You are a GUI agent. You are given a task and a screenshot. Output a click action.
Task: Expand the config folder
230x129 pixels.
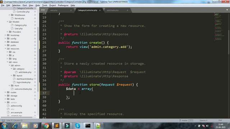click(5, 39)
